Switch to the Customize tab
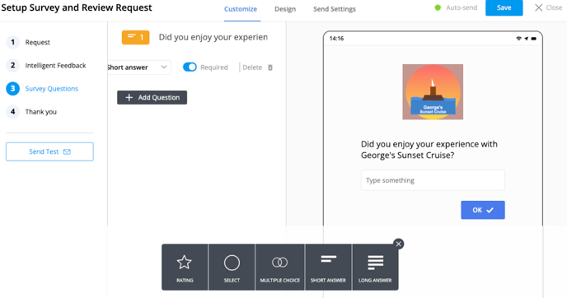 (241, 9)
